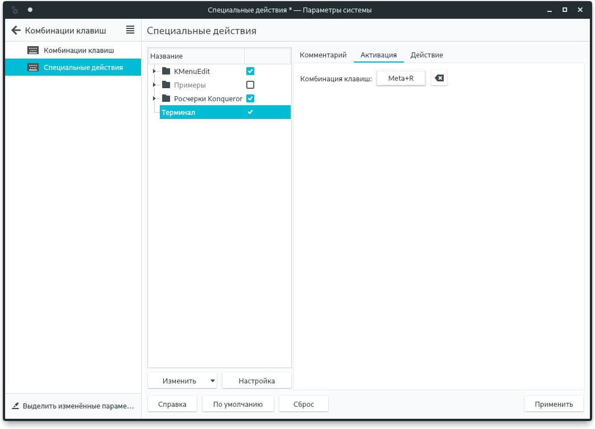Select the Примеры tree row label
This screenshot has height=429, width=595.
190,85
